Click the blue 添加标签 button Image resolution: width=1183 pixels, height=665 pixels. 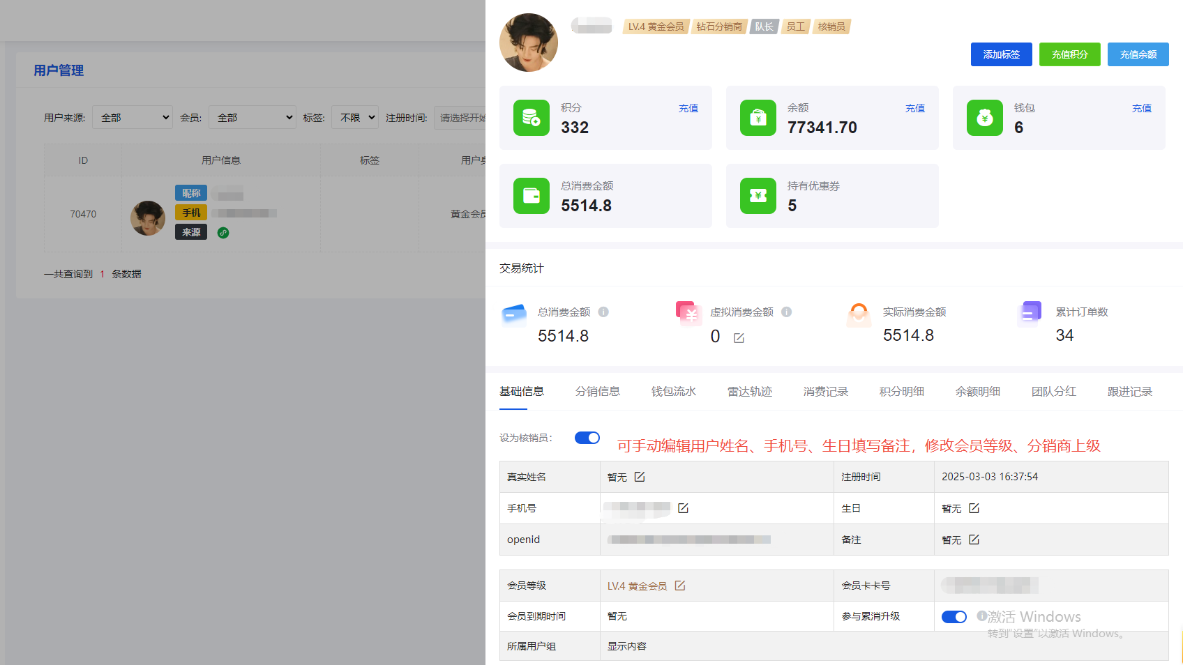[x=1001, y=54]
